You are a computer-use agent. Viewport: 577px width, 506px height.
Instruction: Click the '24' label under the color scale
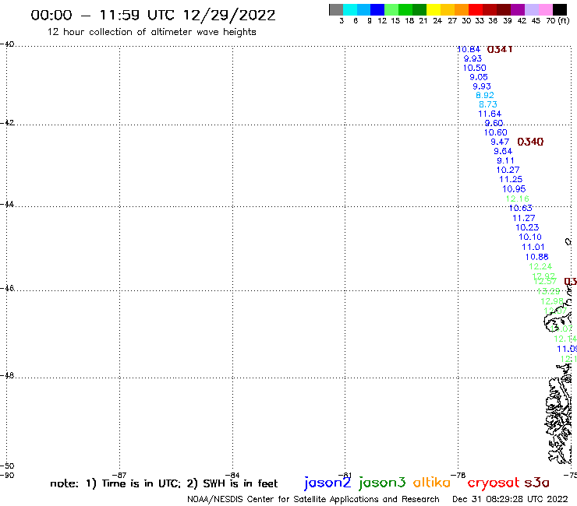[437, 21]
